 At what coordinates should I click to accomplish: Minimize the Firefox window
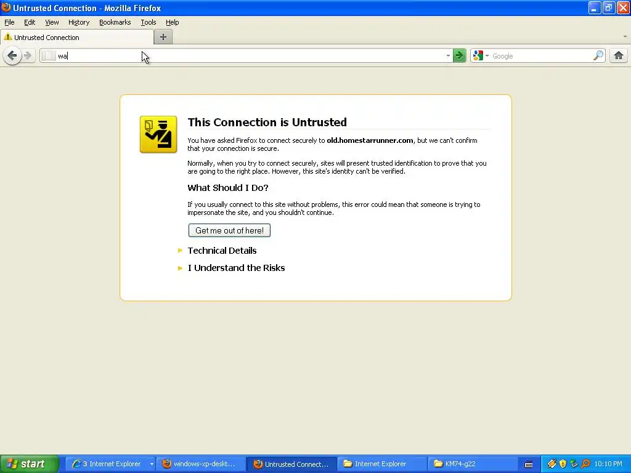click(x=595, y=7)
